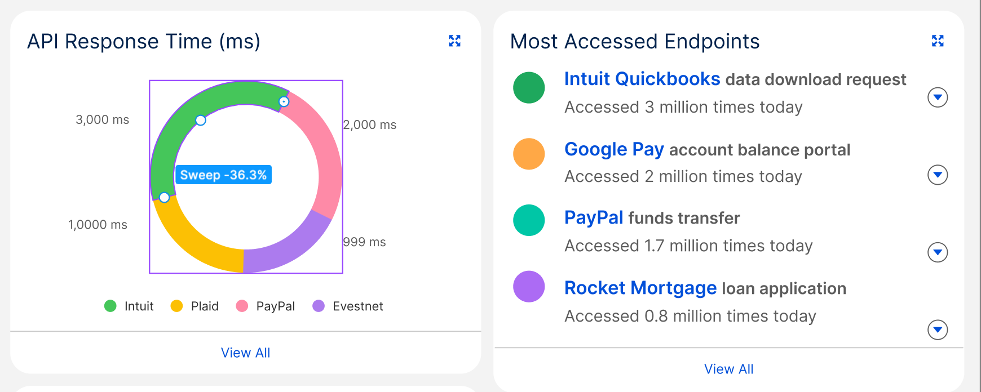981x392 pixels.
Task: Click the 2,000 ms chart label
Action: (370, 124)
